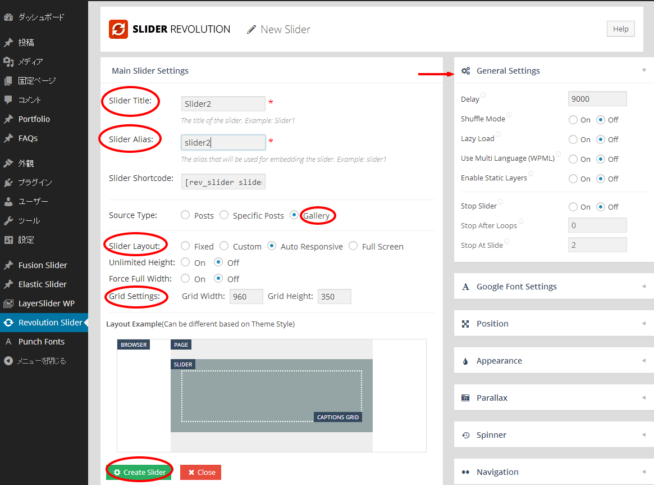Click the LayerSlider WP sidebar icon
Screen dimensions: 654x485
[8, 303]
